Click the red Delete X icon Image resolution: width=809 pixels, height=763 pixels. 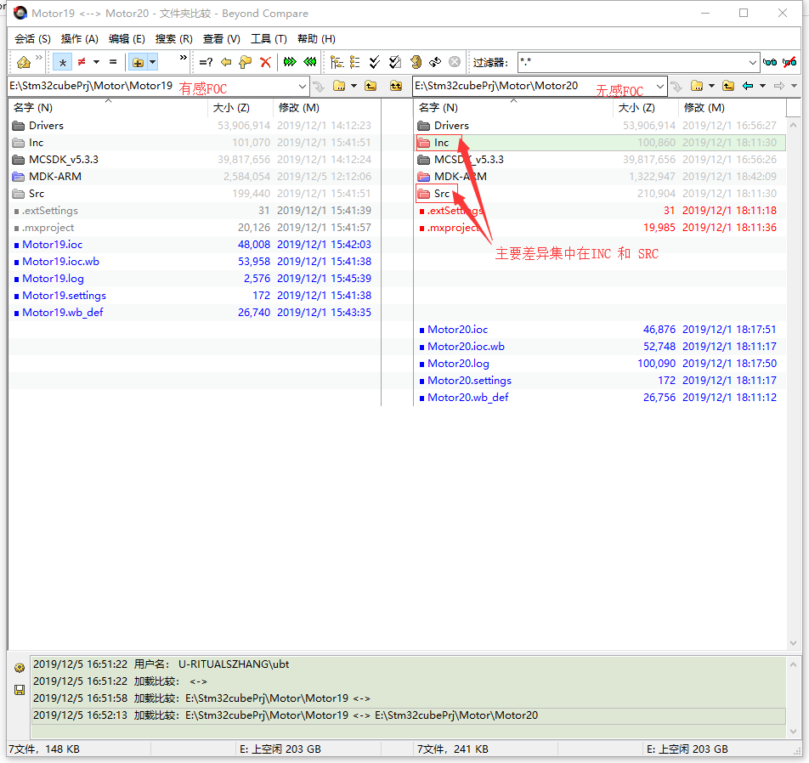coord(266,62)
